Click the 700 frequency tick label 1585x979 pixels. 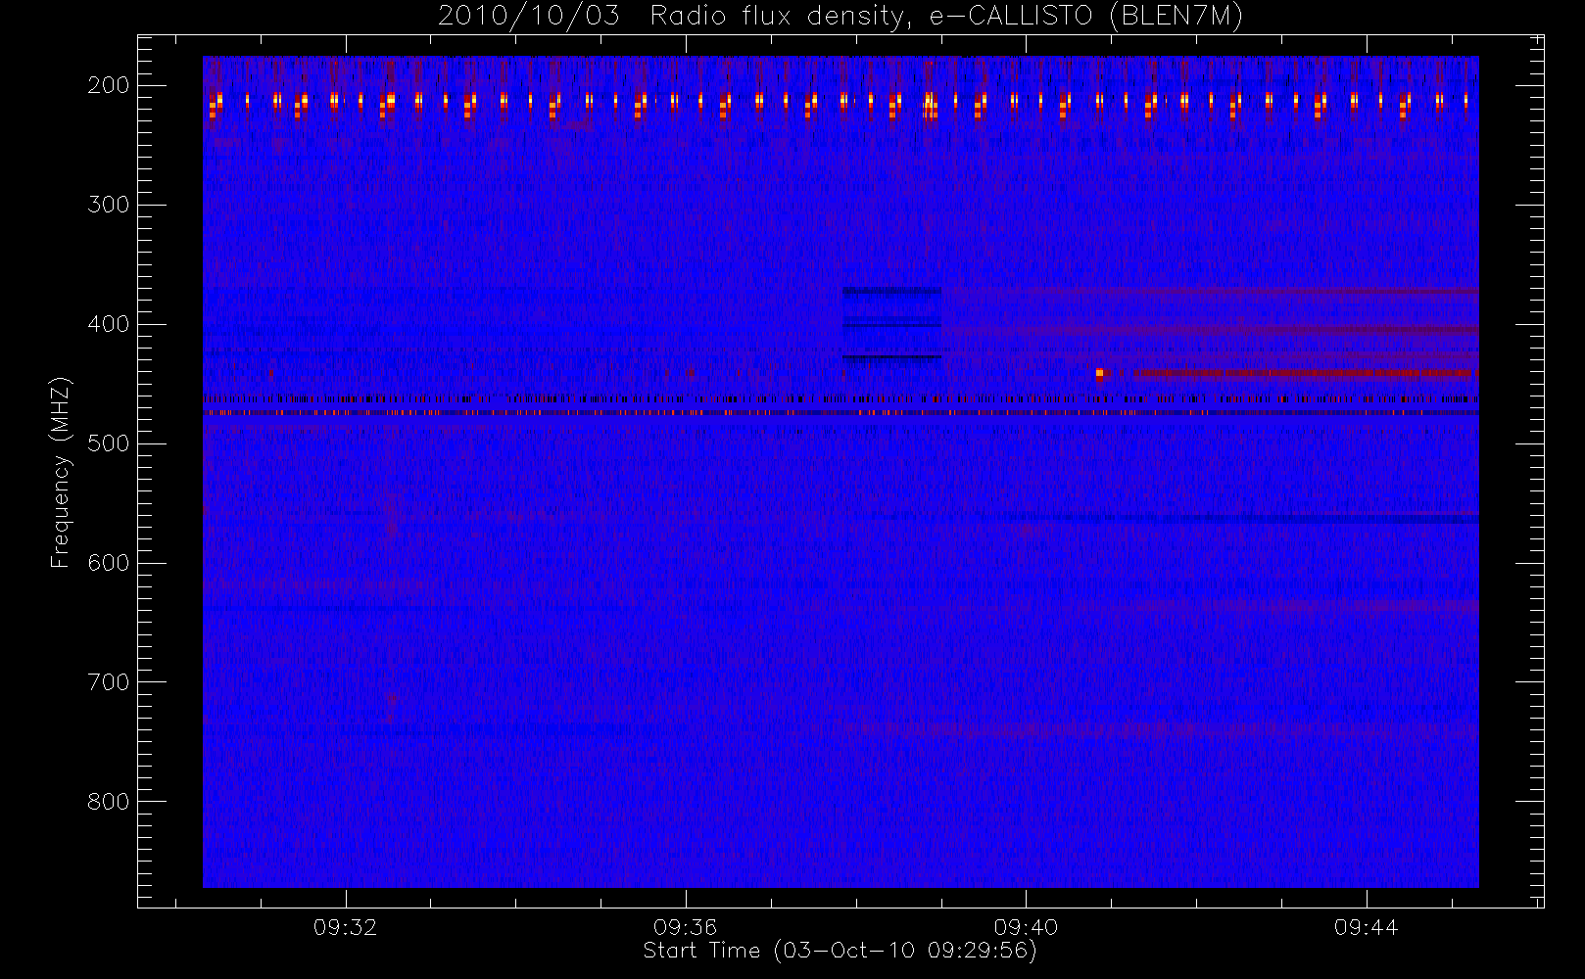(x=109, y=682)
